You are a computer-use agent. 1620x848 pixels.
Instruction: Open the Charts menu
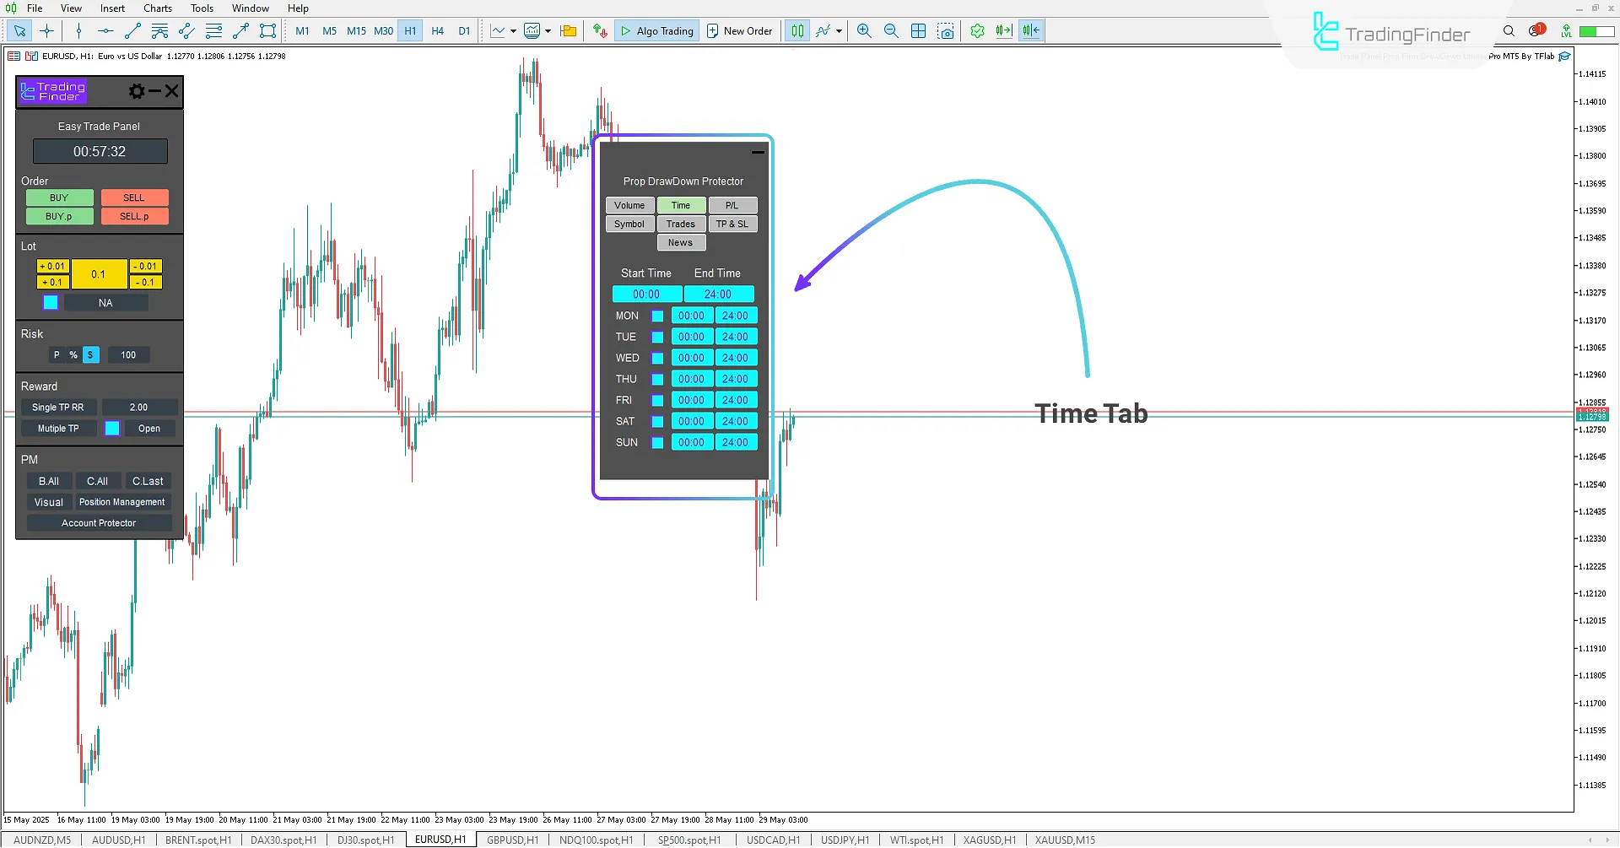click(x=157, y=8)
